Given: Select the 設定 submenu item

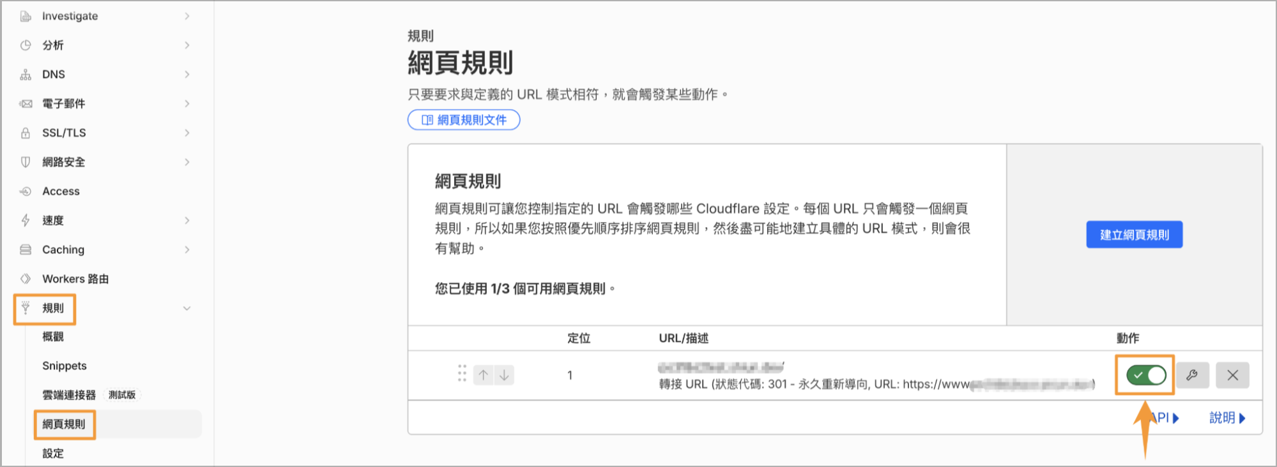Looking at the screenshot, I should pyautogui.click(x=53, y=454).
